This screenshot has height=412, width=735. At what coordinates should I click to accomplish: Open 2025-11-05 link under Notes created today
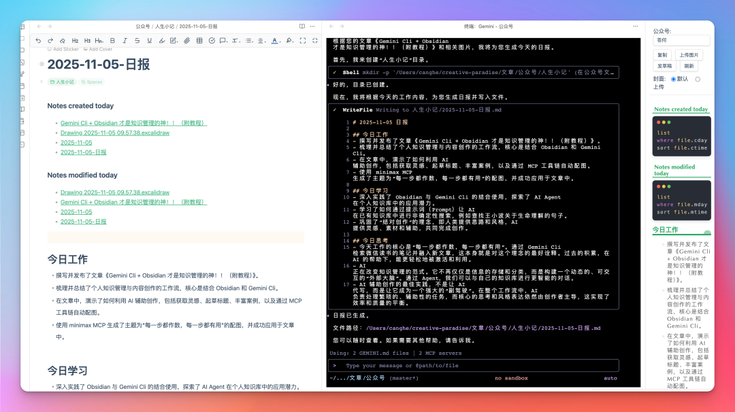point(76,143)
